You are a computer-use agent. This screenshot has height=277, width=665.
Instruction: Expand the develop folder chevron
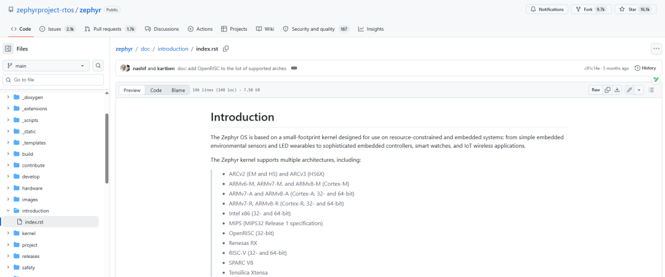8,177
